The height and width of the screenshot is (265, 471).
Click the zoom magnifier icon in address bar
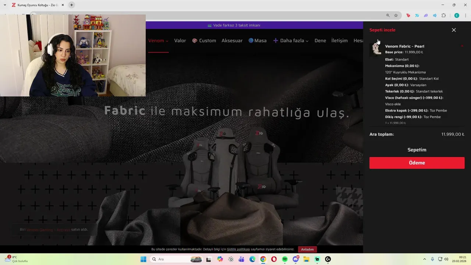click(x=388, y=15)
